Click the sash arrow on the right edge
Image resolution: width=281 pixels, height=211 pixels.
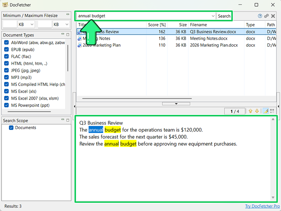click(x=278, y=106)
